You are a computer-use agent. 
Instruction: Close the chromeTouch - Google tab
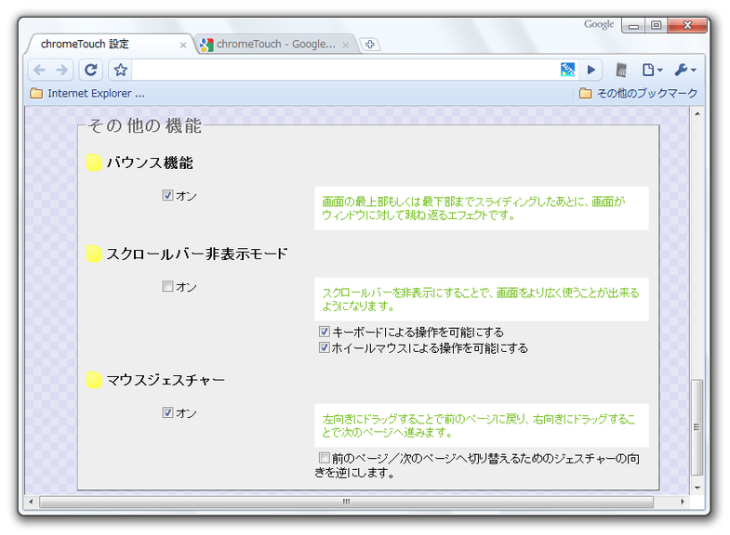(x=345, y=46)
